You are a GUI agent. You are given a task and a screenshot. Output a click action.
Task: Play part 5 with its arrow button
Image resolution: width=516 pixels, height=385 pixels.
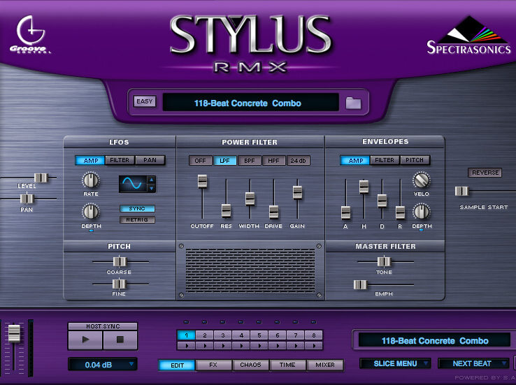(x=259, y=346)
